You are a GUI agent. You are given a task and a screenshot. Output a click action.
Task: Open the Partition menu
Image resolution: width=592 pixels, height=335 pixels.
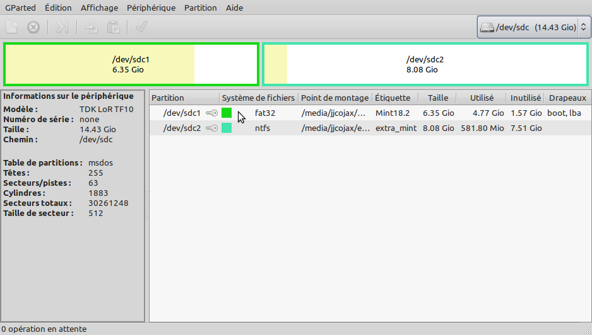200,8
